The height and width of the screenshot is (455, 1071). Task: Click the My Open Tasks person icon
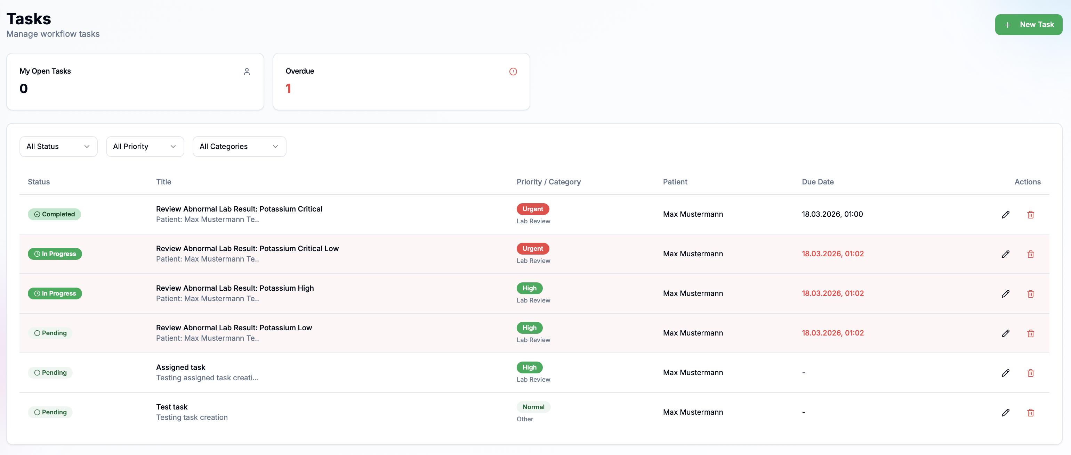(247, 72)
